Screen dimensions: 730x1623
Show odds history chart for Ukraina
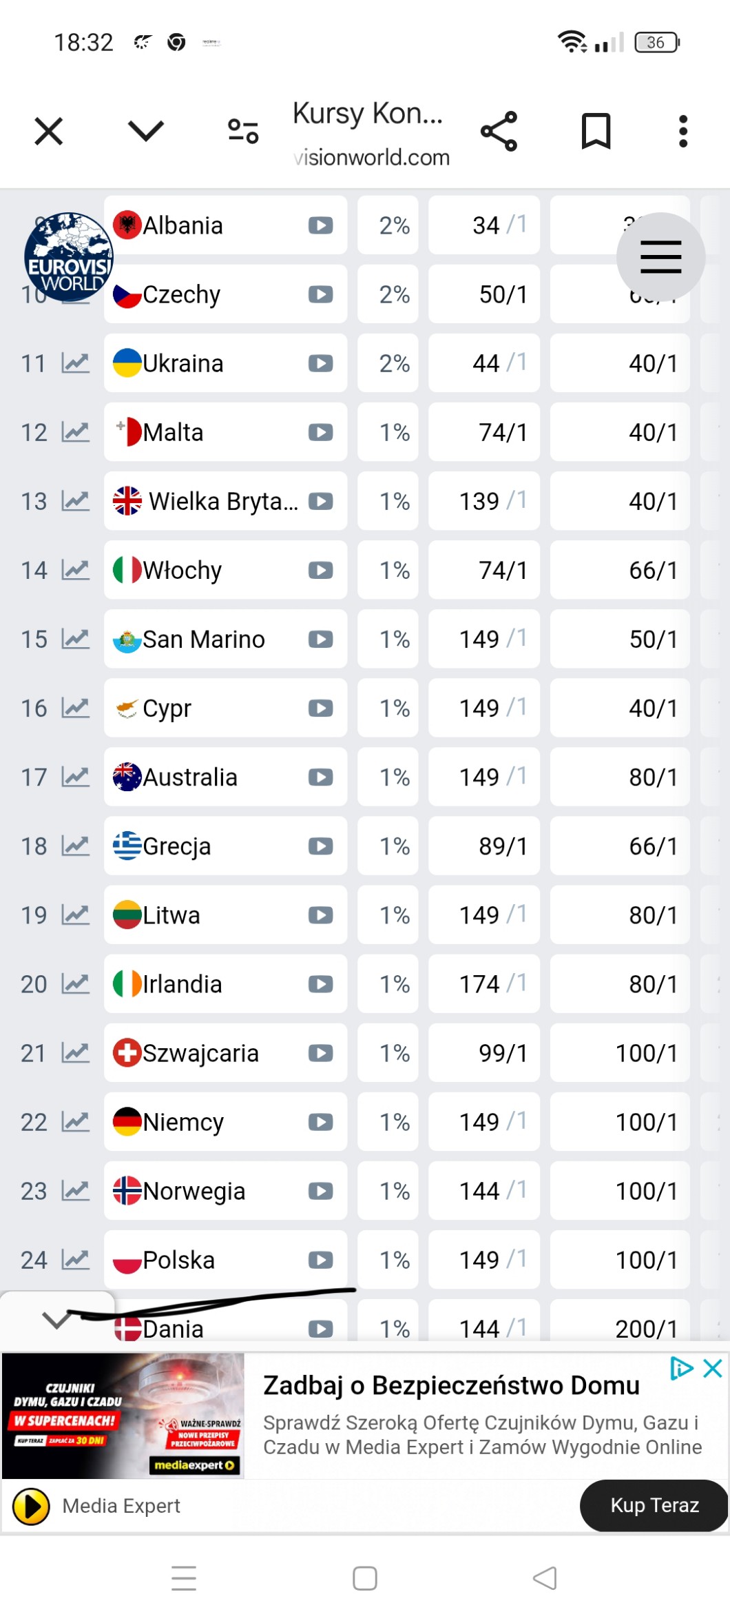(75, 363)
